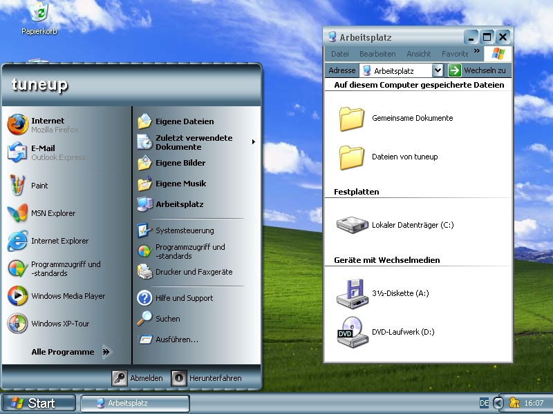The width and height of the screenshot is (553, 414).
Task: Click the Herunterfahren shutdown button
Action: [x=207, y=378]
